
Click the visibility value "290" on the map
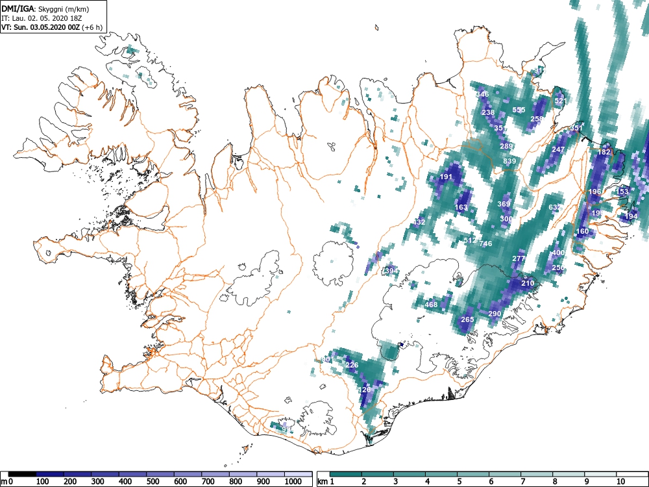495,314
